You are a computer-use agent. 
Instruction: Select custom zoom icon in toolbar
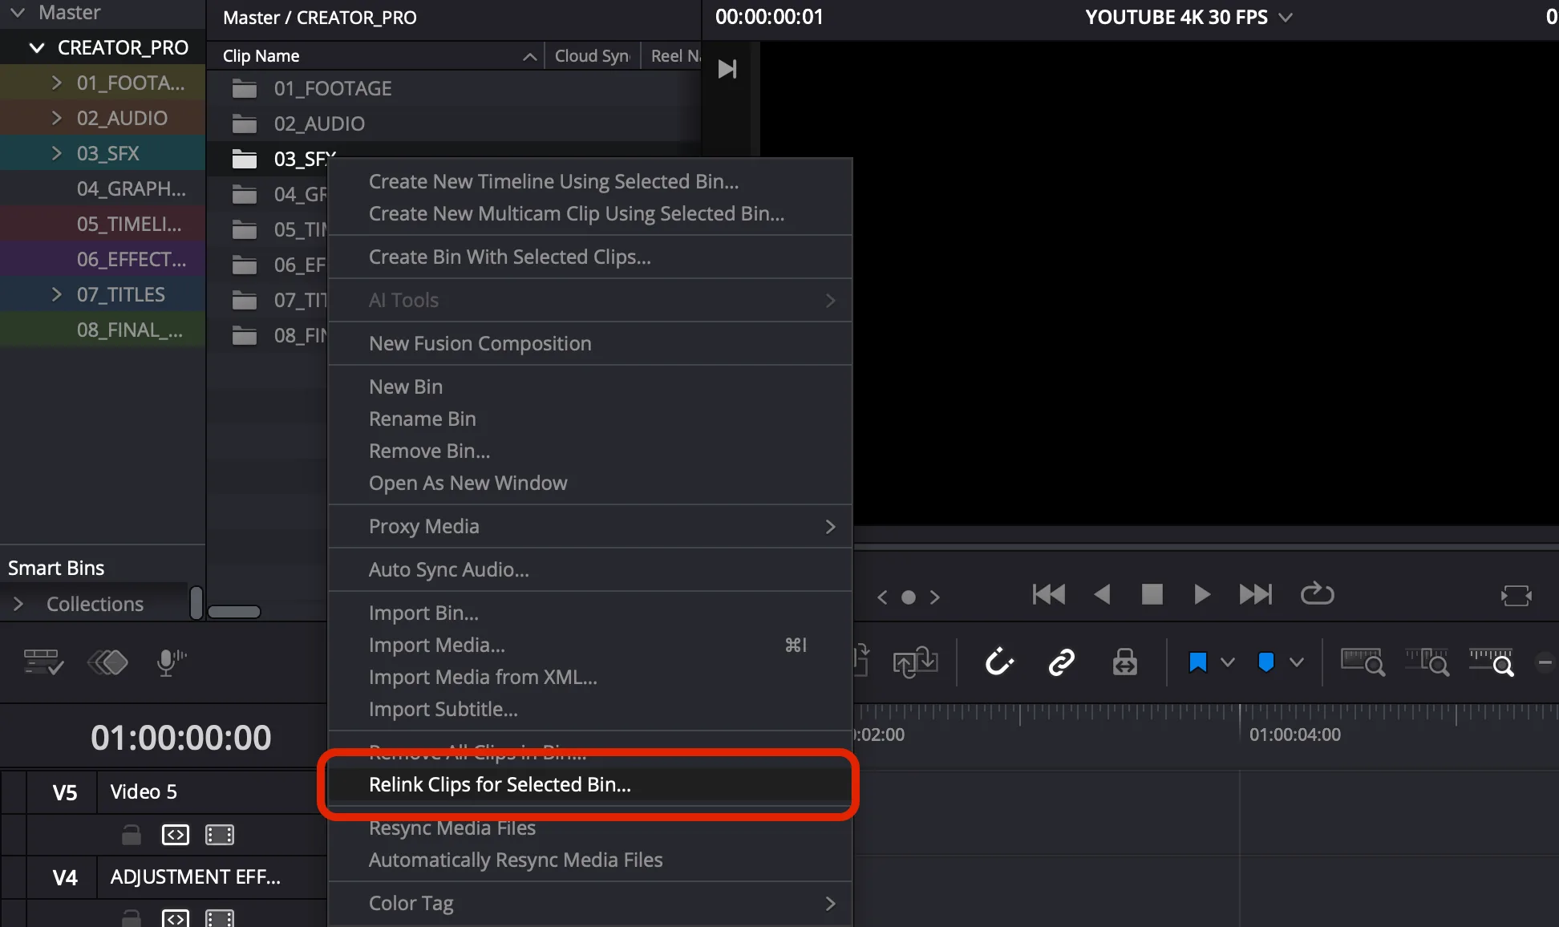pos(1492,662)
